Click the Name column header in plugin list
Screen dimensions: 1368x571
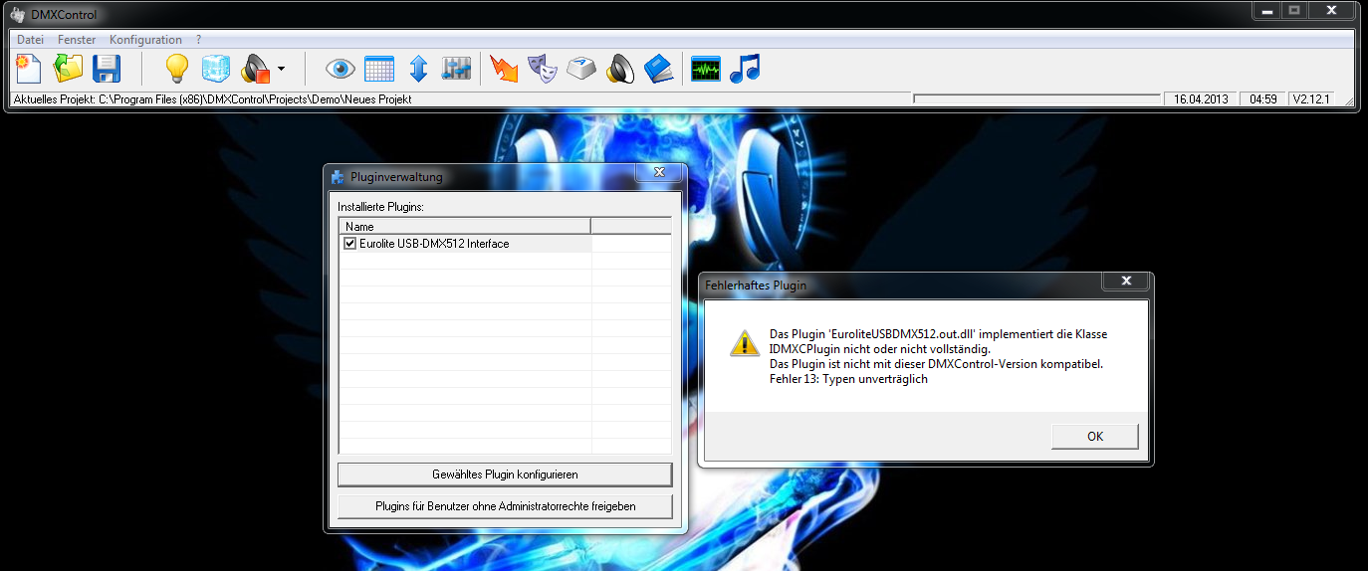click(465, 227)
